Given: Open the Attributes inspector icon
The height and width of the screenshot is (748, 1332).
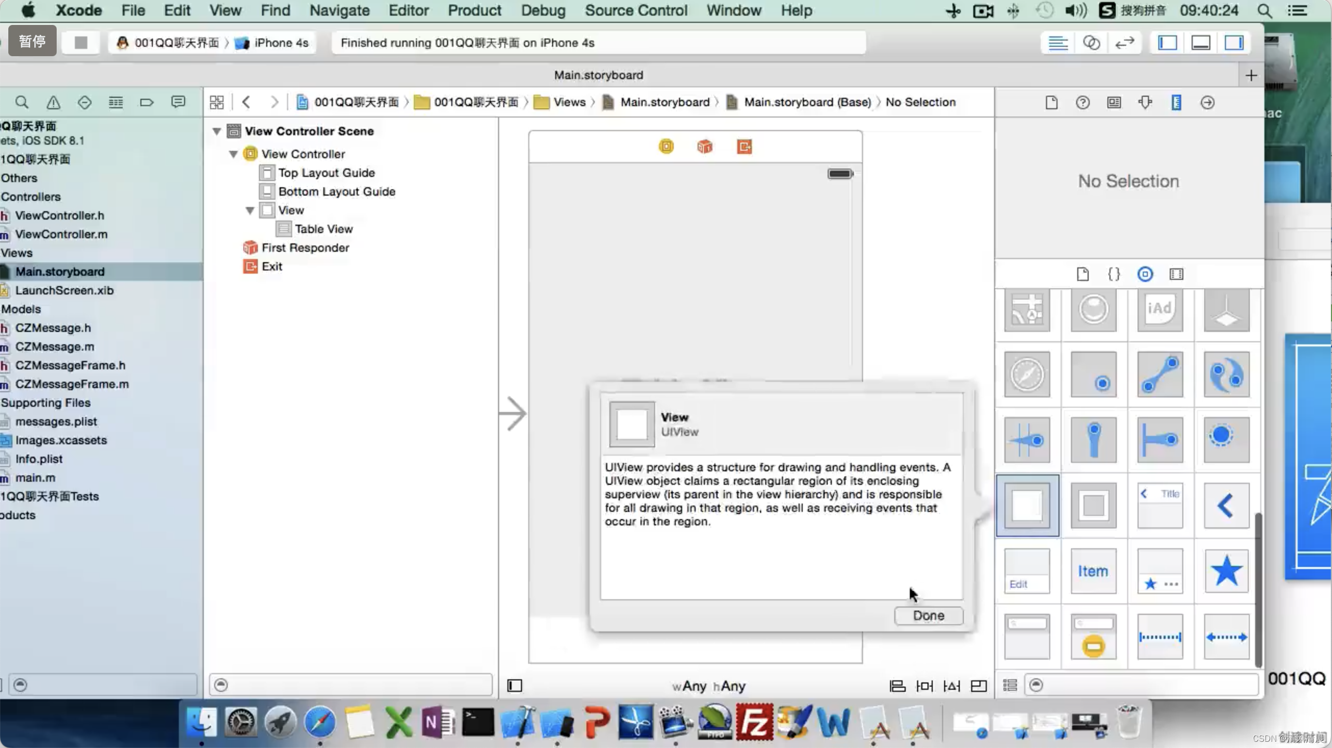Looking at the screenshot, I should coord(1145,102).
